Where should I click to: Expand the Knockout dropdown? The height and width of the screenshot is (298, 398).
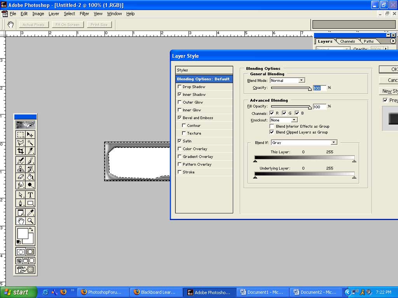click(x=294, y=120)
